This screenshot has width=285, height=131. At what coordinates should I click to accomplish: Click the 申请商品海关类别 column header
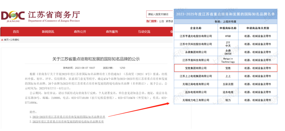(258, 28)
